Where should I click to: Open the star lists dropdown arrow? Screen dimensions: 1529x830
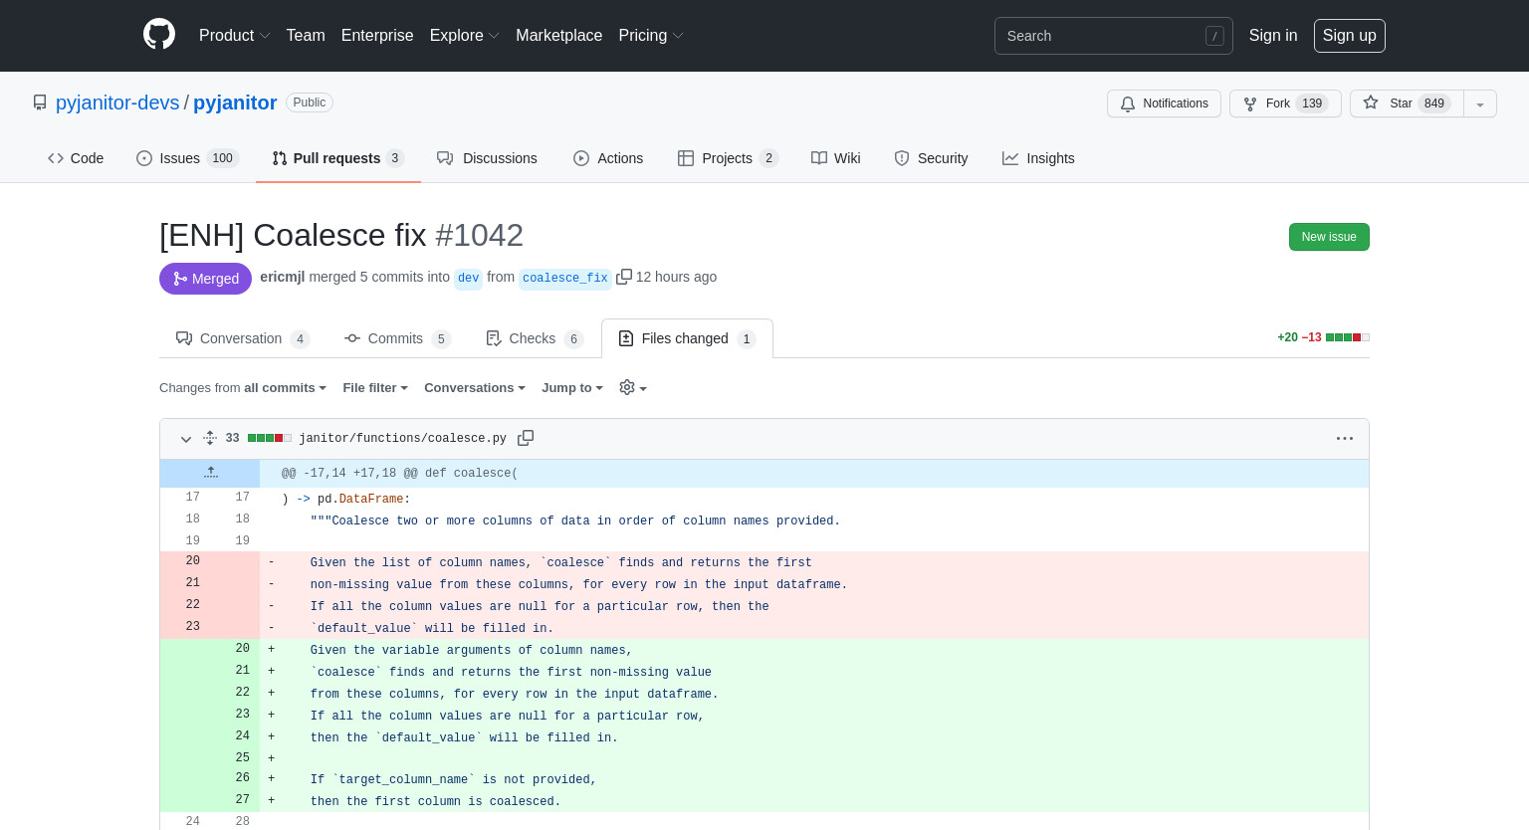(1480, 104)
